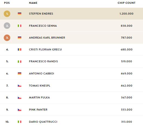
Task: Click the CHIP COUNT column header
Action: pyautogui.click(x=127, y=3)
